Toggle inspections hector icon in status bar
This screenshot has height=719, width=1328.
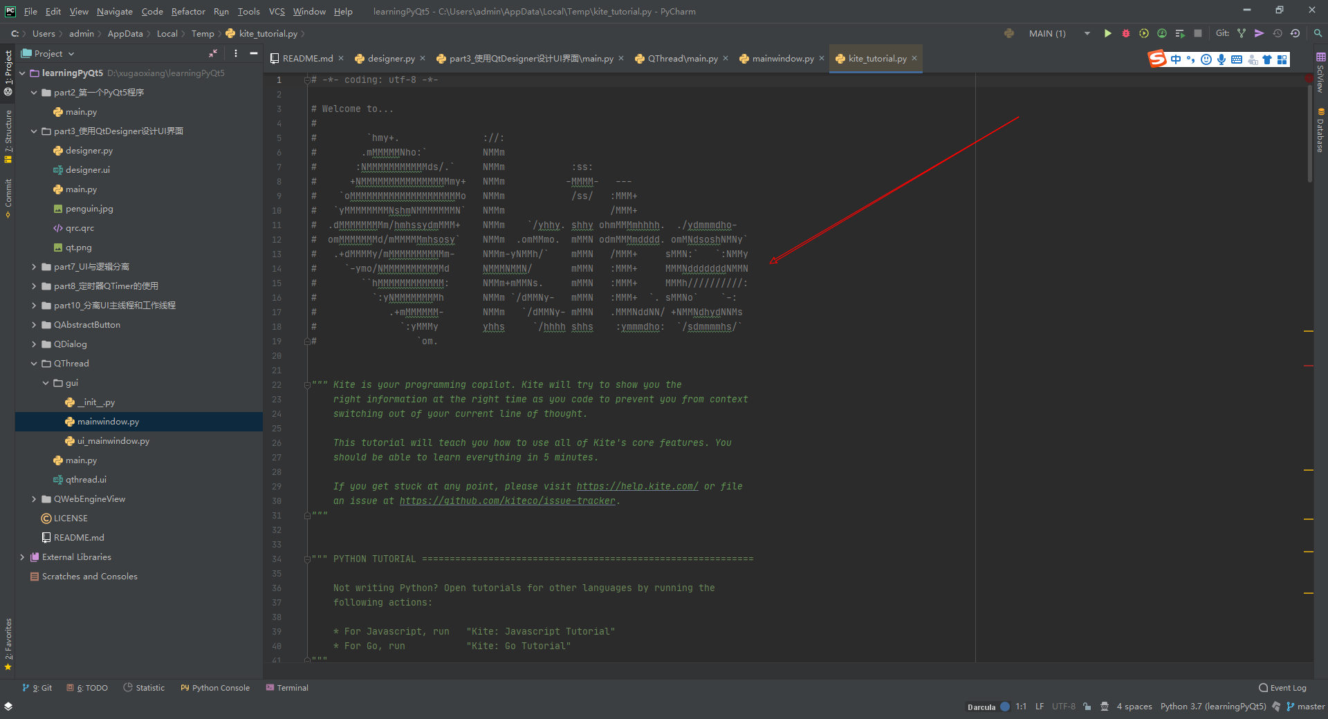(x=1105, y=707)
